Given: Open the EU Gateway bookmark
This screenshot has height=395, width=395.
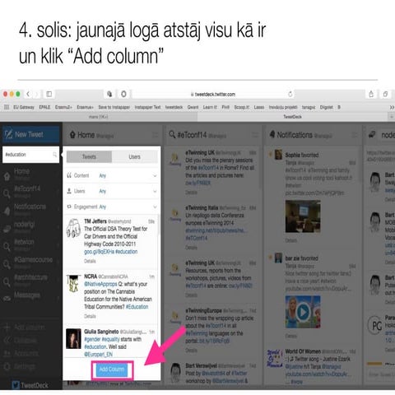Looking at the screenshot, I should pyautogui.click(x=24, y=107).
